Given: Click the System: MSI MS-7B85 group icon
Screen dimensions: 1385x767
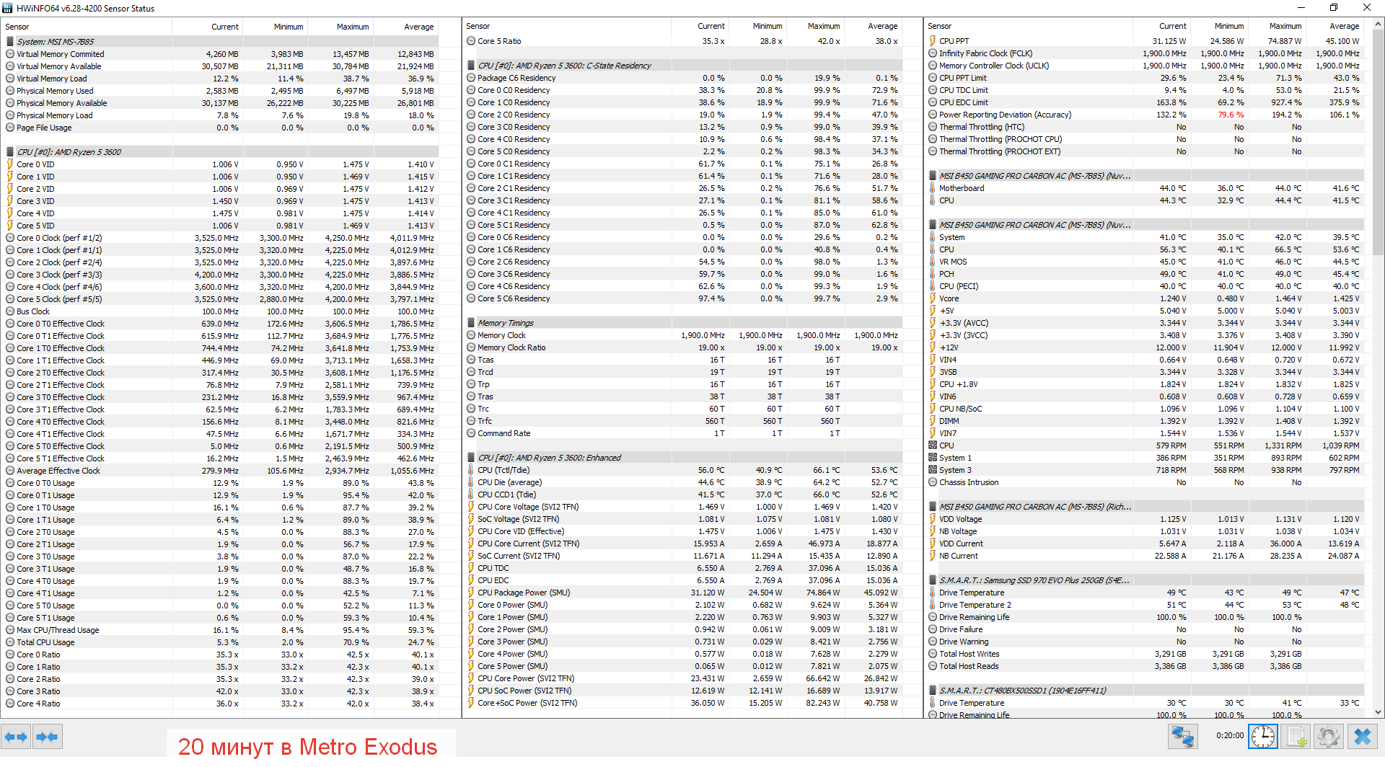Looking at the screenshot, I should coord(10,42).
